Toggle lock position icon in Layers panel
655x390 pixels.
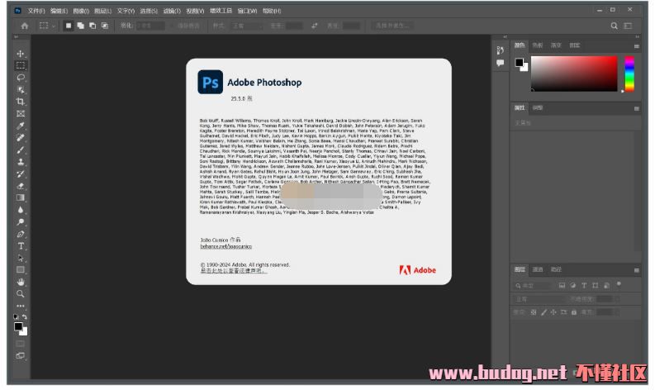[553, 312]
